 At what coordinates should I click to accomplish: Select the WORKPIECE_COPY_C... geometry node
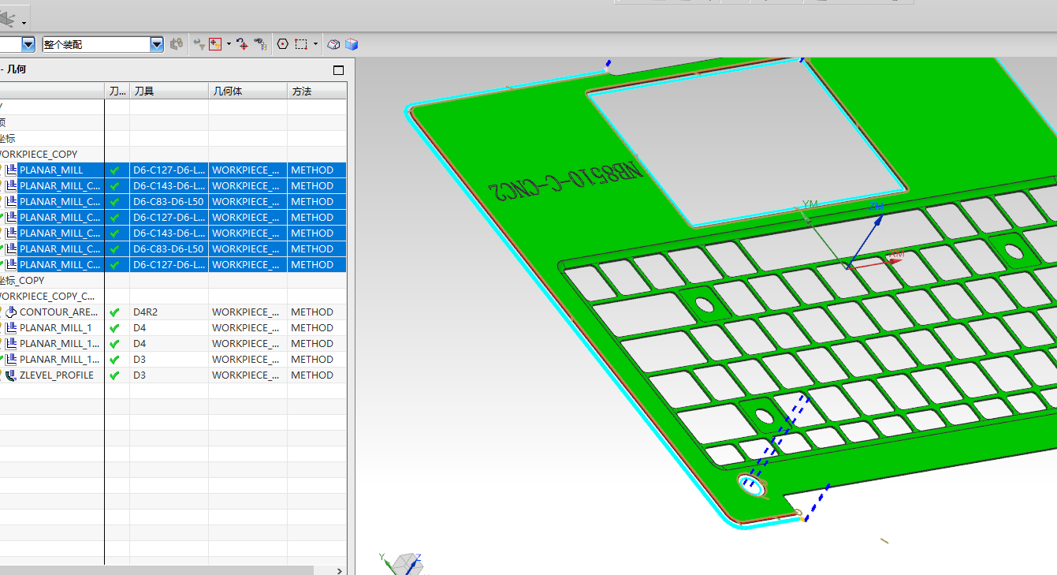coord(47,297)
